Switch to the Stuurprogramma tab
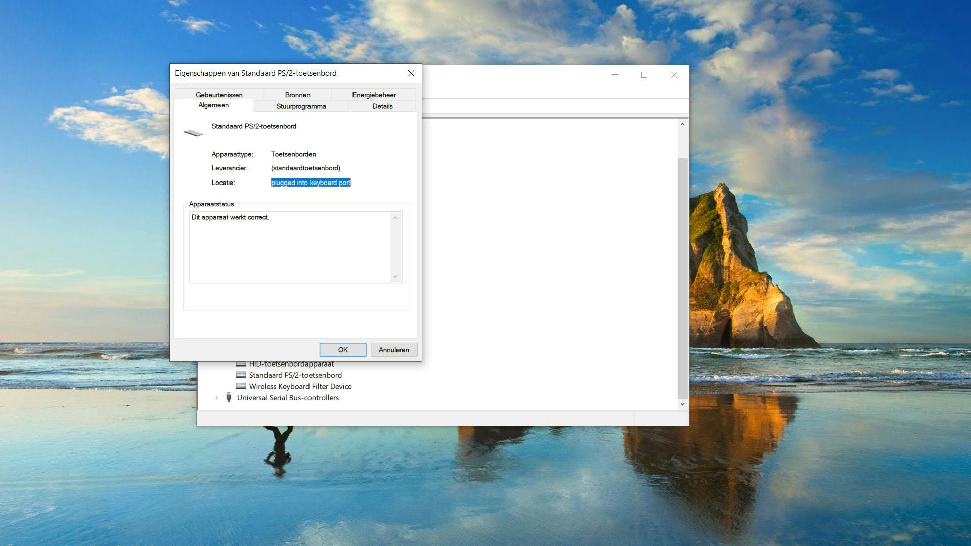 (x=301, y=106)
